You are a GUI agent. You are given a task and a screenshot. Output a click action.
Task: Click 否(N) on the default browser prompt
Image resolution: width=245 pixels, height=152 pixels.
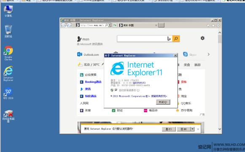184,129
